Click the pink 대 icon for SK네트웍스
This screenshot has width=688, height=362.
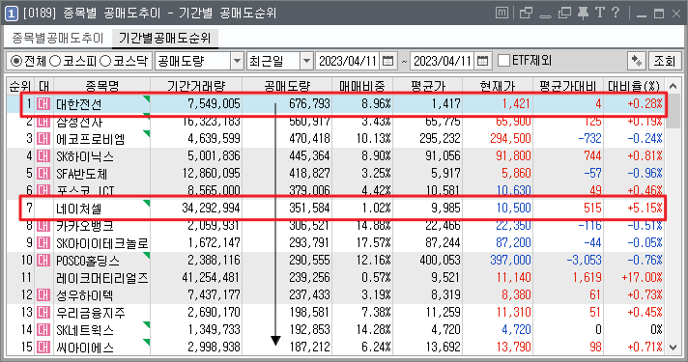pyautogui.click(x=43, y=329)
